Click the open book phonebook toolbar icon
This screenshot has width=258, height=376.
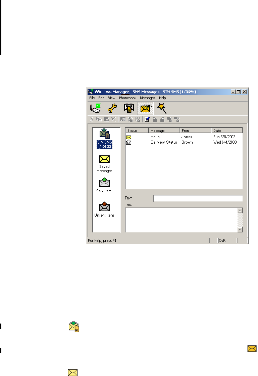123,119
